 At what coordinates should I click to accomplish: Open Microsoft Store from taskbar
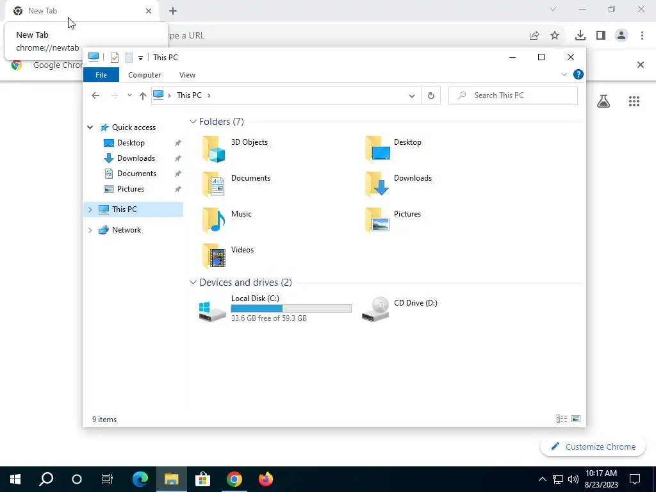(202, 479)
